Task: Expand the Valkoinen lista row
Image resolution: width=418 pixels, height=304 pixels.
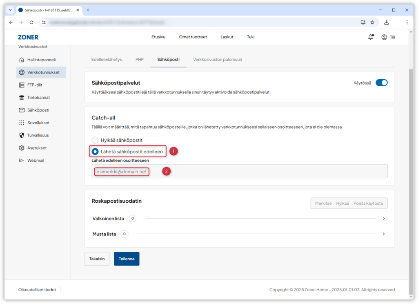Action: (384, 219)
